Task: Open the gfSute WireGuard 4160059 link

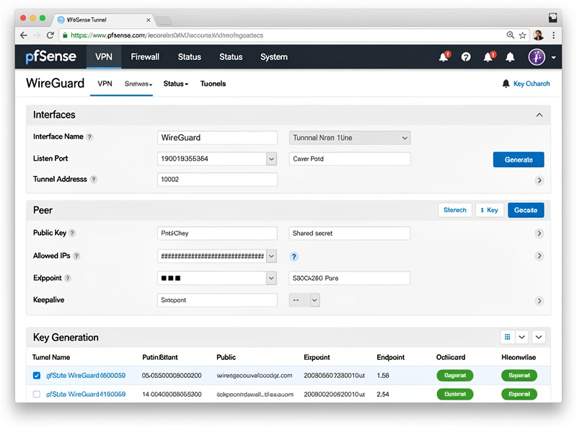Action: (x=86, y=395)
